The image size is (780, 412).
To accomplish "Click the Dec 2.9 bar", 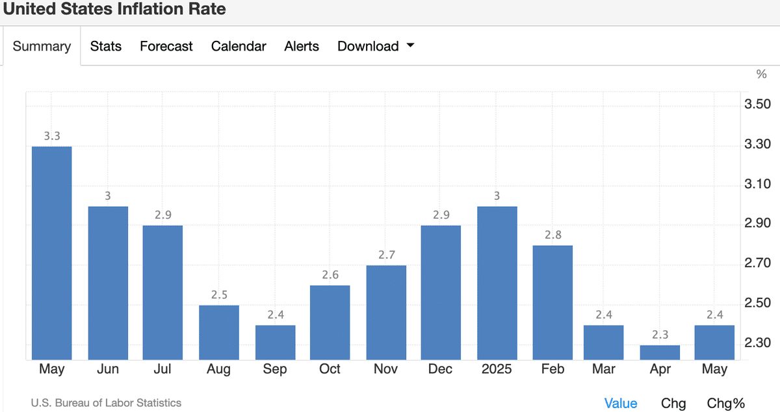I will (441, 292).
